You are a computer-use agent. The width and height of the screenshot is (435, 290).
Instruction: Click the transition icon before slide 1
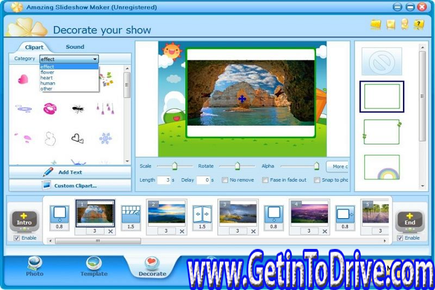pos(59,214)
